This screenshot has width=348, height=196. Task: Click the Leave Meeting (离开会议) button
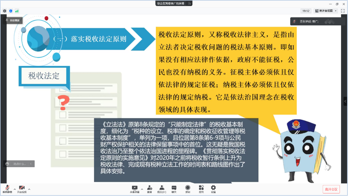[331, 189]
